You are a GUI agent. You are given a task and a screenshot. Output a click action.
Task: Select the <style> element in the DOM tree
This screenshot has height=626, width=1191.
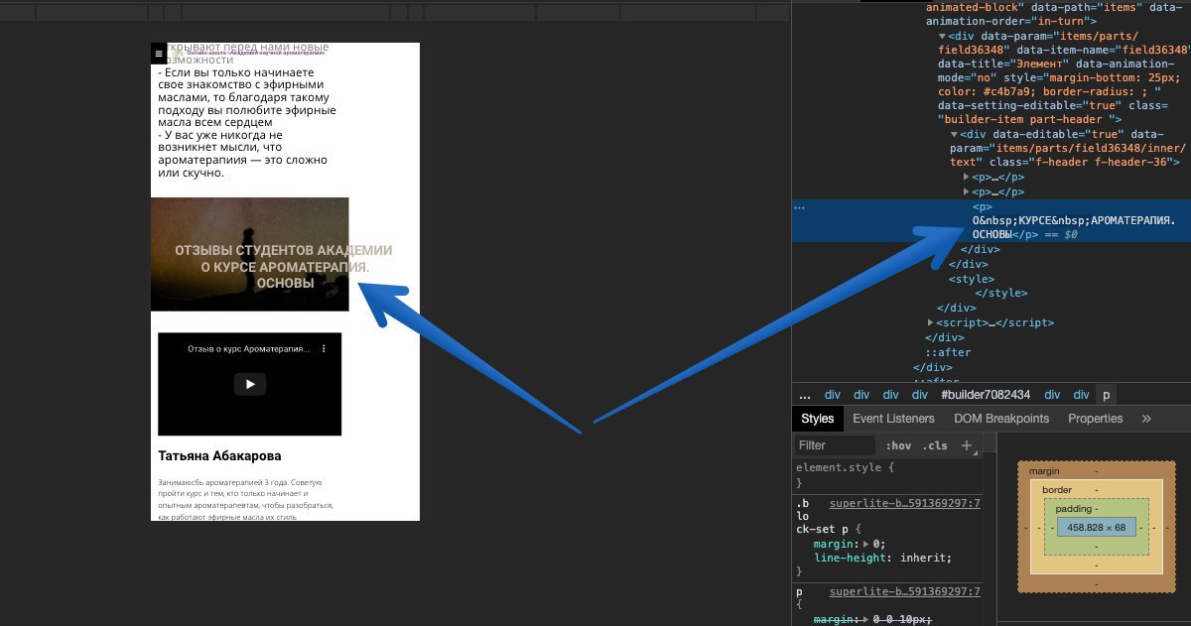971,279
